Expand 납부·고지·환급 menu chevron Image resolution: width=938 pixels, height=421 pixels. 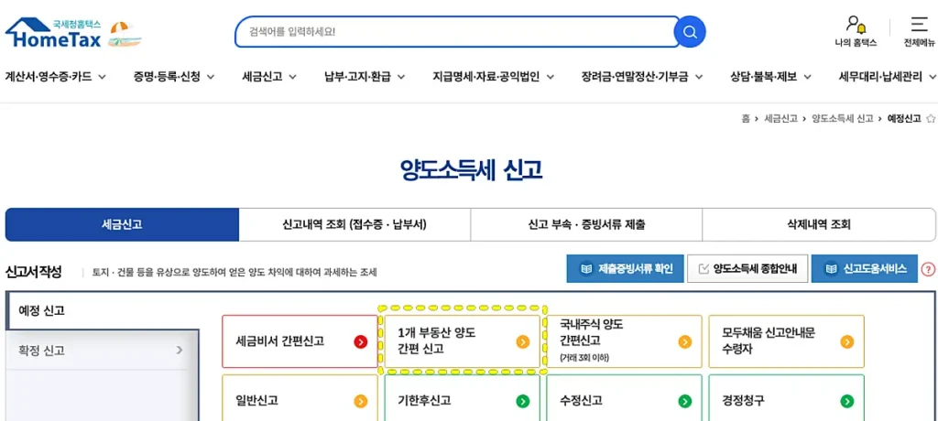click(401, 77)
